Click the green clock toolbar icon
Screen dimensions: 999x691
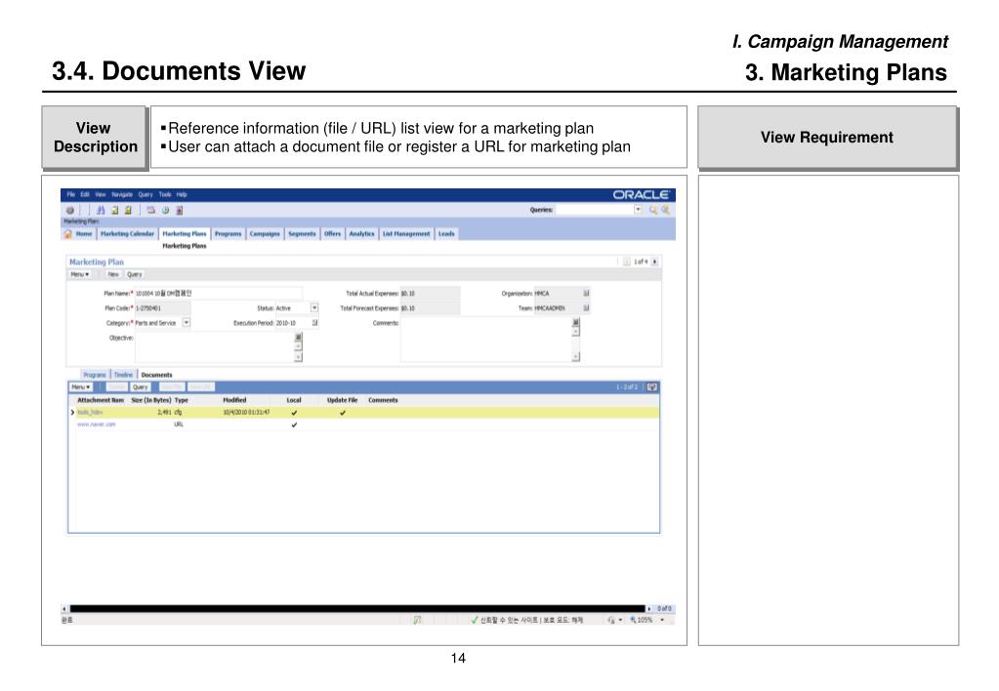coord(165,210)
